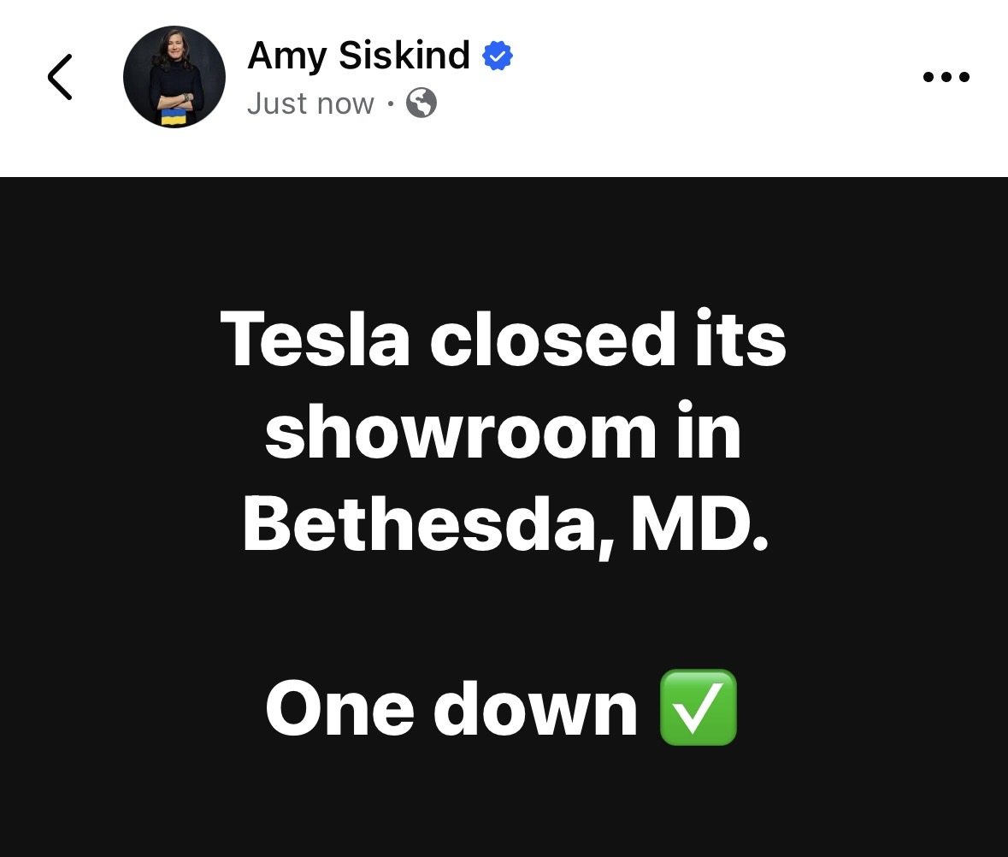
Task: Click the "Tesla closed its" text line
Action: 503,339
